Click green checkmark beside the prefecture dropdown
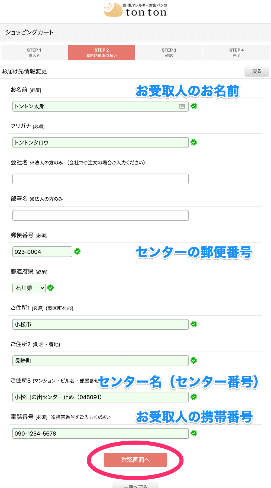271x488 pixels. (51, 288)
